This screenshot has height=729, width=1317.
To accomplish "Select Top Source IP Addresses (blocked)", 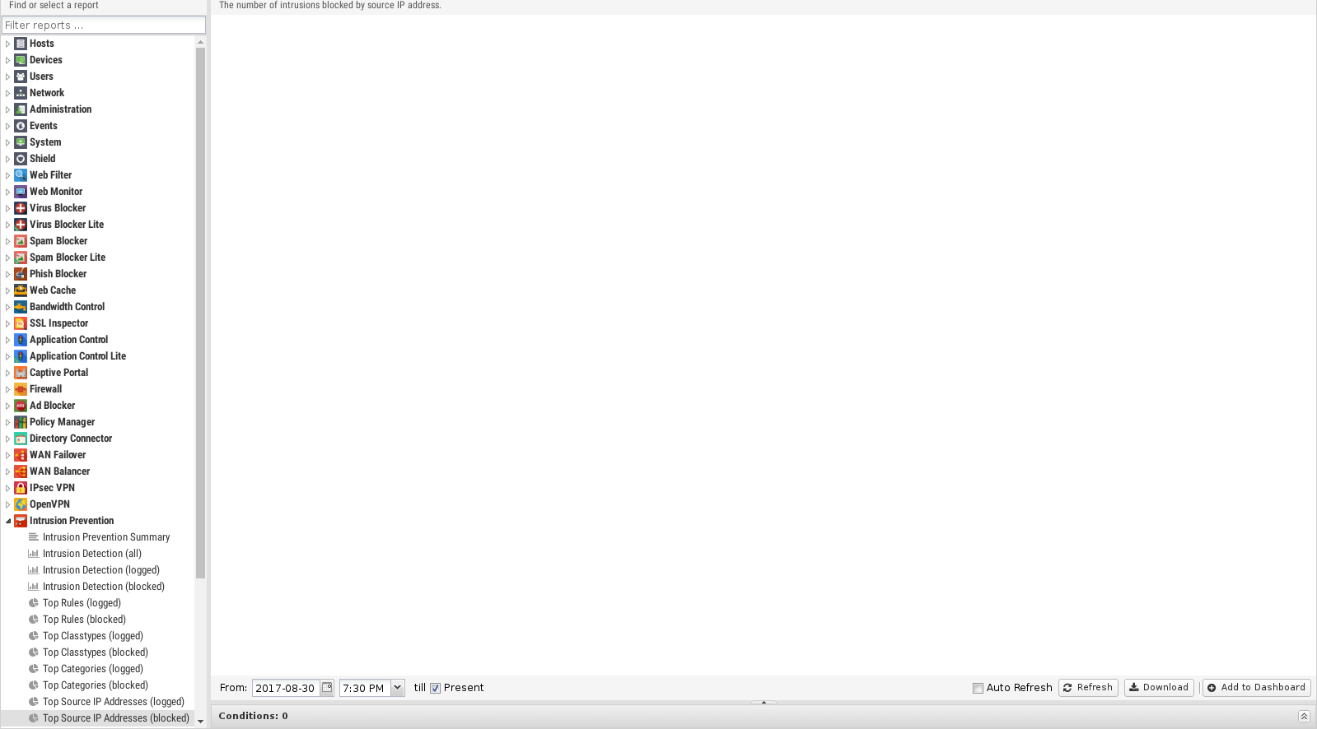I will [116, 718].
